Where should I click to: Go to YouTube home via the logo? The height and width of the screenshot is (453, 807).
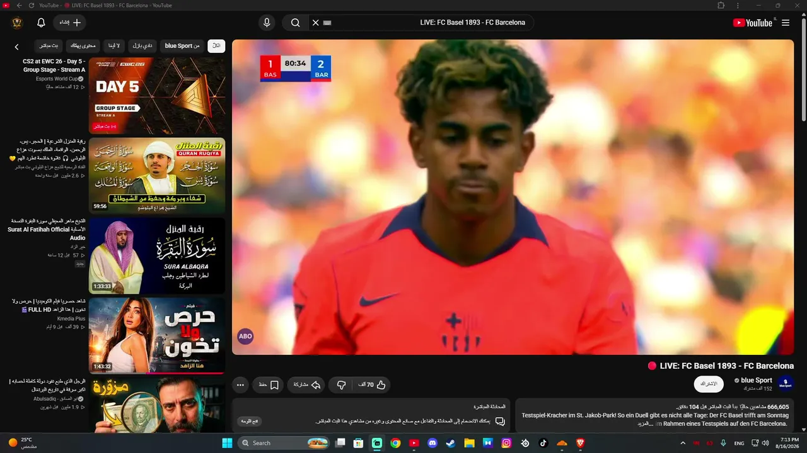coord(752,23)
